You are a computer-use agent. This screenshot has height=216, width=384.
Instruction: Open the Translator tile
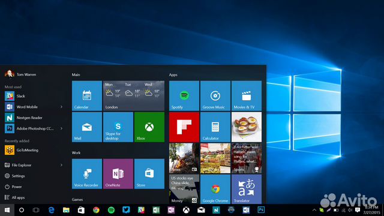(247, 189)
